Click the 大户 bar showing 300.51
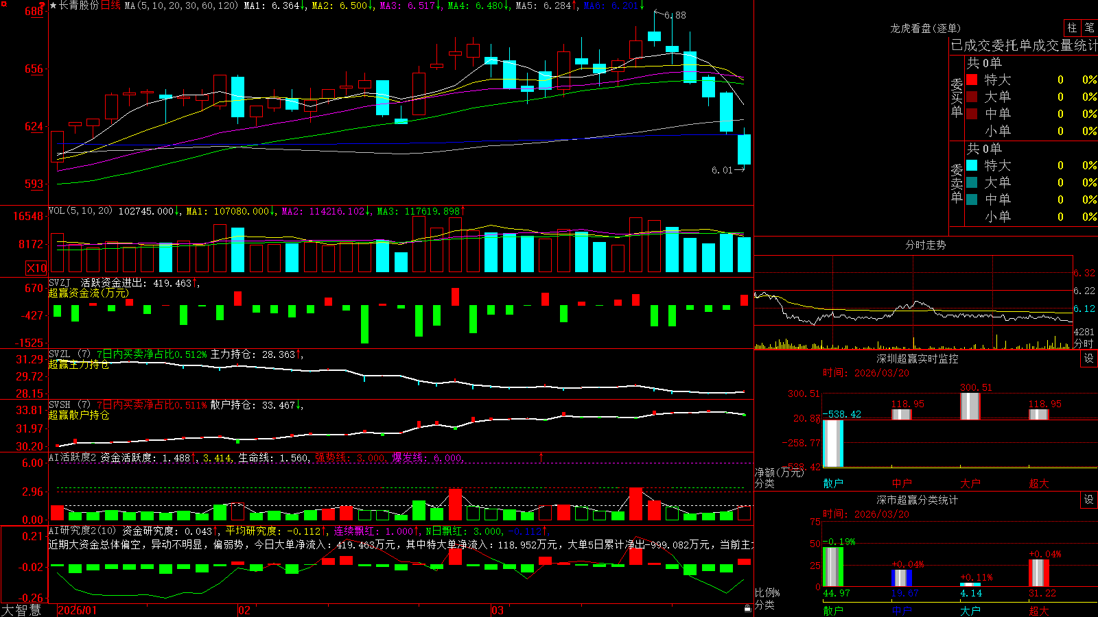 (970, 406)
